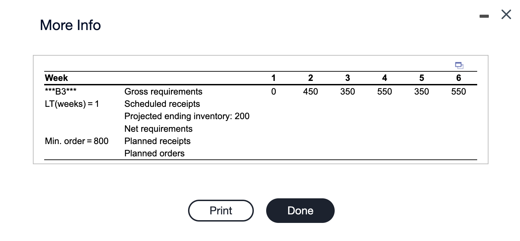
Task: Click the Week header label
Action: [x=56, y=78]
